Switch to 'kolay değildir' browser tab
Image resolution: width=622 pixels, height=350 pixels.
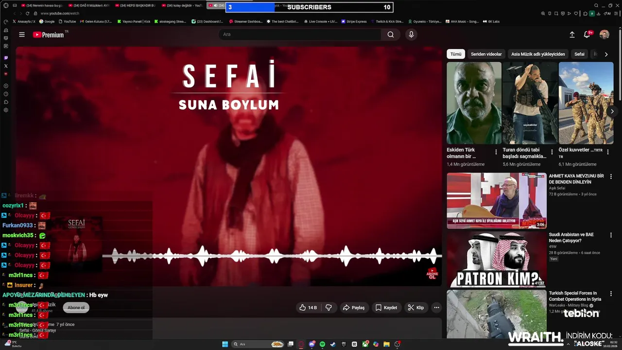[x=182, y=5]
